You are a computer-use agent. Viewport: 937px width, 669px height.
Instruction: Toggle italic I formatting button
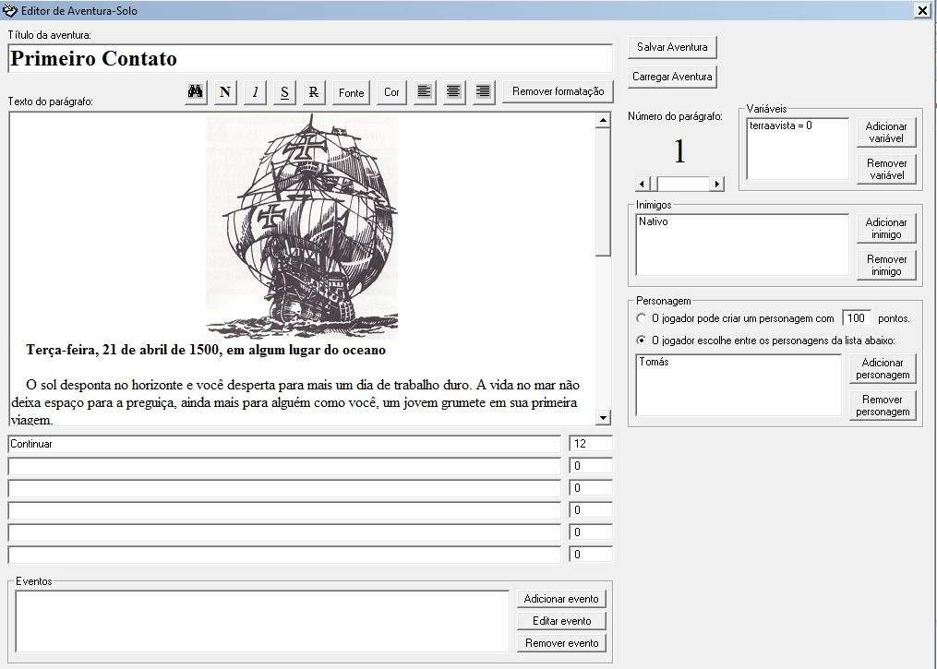pyautogui.click(x=255, y=92)
